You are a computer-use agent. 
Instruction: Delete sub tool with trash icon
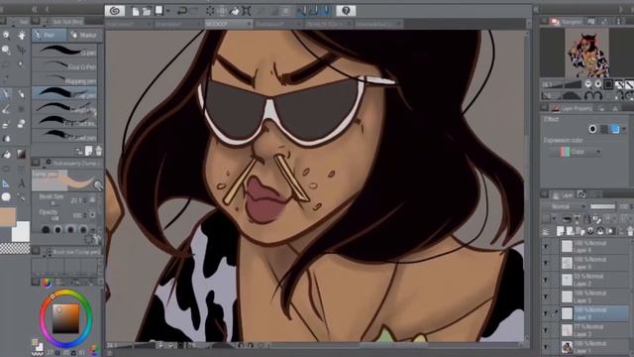click(98, 151)
